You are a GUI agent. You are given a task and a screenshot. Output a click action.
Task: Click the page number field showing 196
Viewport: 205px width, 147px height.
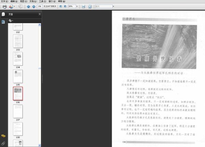40,6
